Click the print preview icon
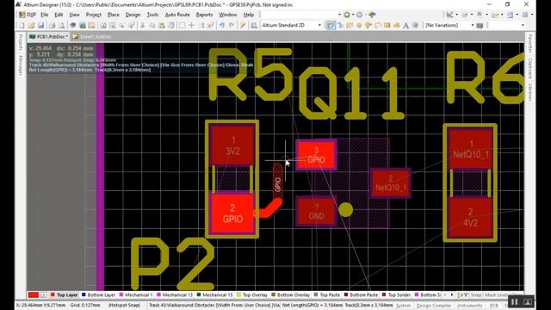 [x=62, y=25]
